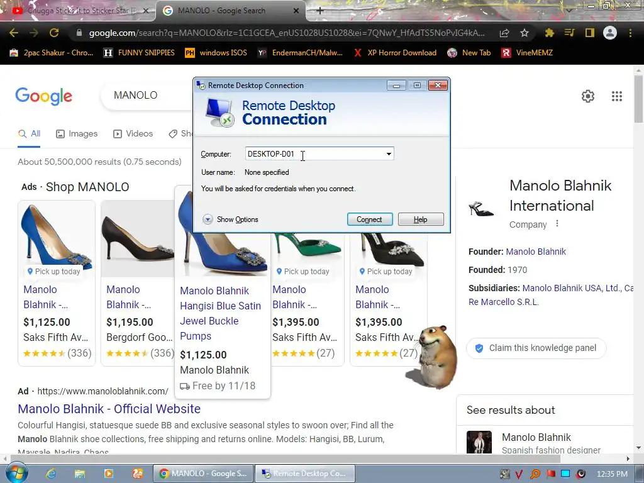This screenshot has height=483, width=644.
Task: Launch Internet Explorer from taskbar
Action: point(51,474)
